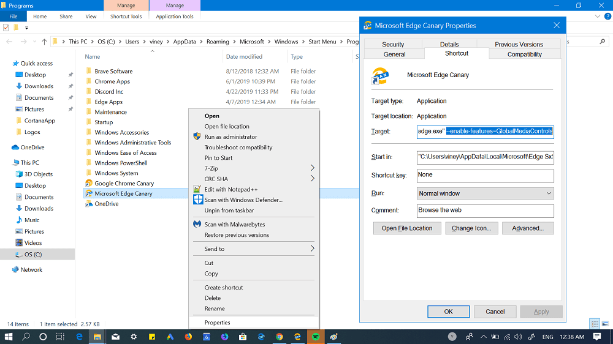Viewport: 613px width, 344px height.
Task: Click the Open File Location button
Action: [x=407, y=228]
